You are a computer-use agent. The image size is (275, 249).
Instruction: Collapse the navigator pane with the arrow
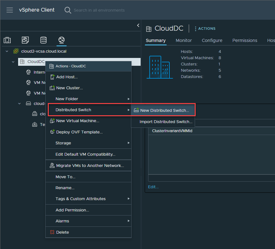138,25
